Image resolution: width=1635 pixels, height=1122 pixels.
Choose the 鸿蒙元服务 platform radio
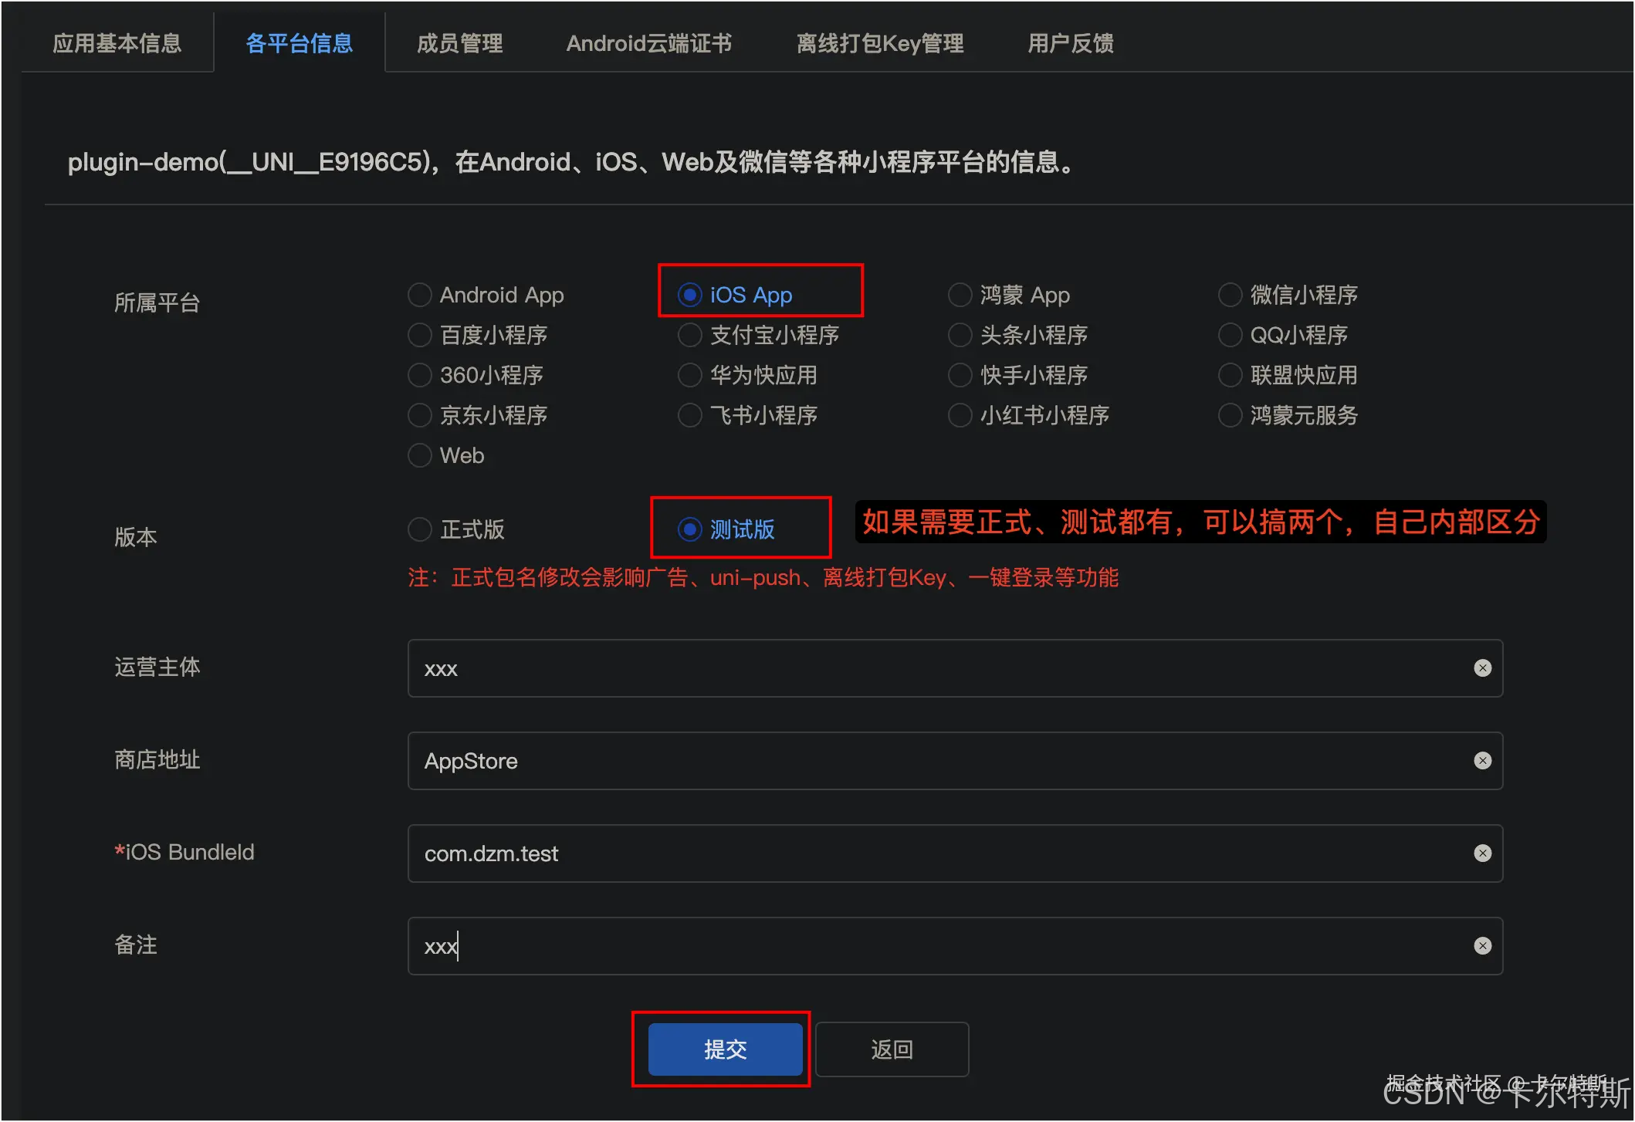(x=1230, y=415)
